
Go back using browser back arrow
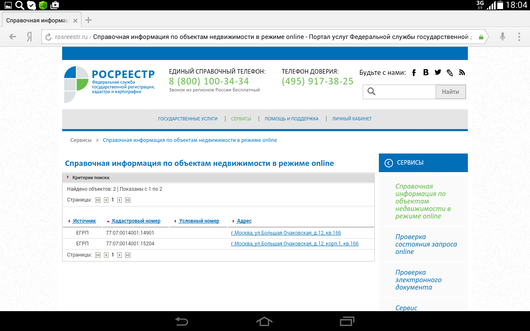(x=13, y=37)
